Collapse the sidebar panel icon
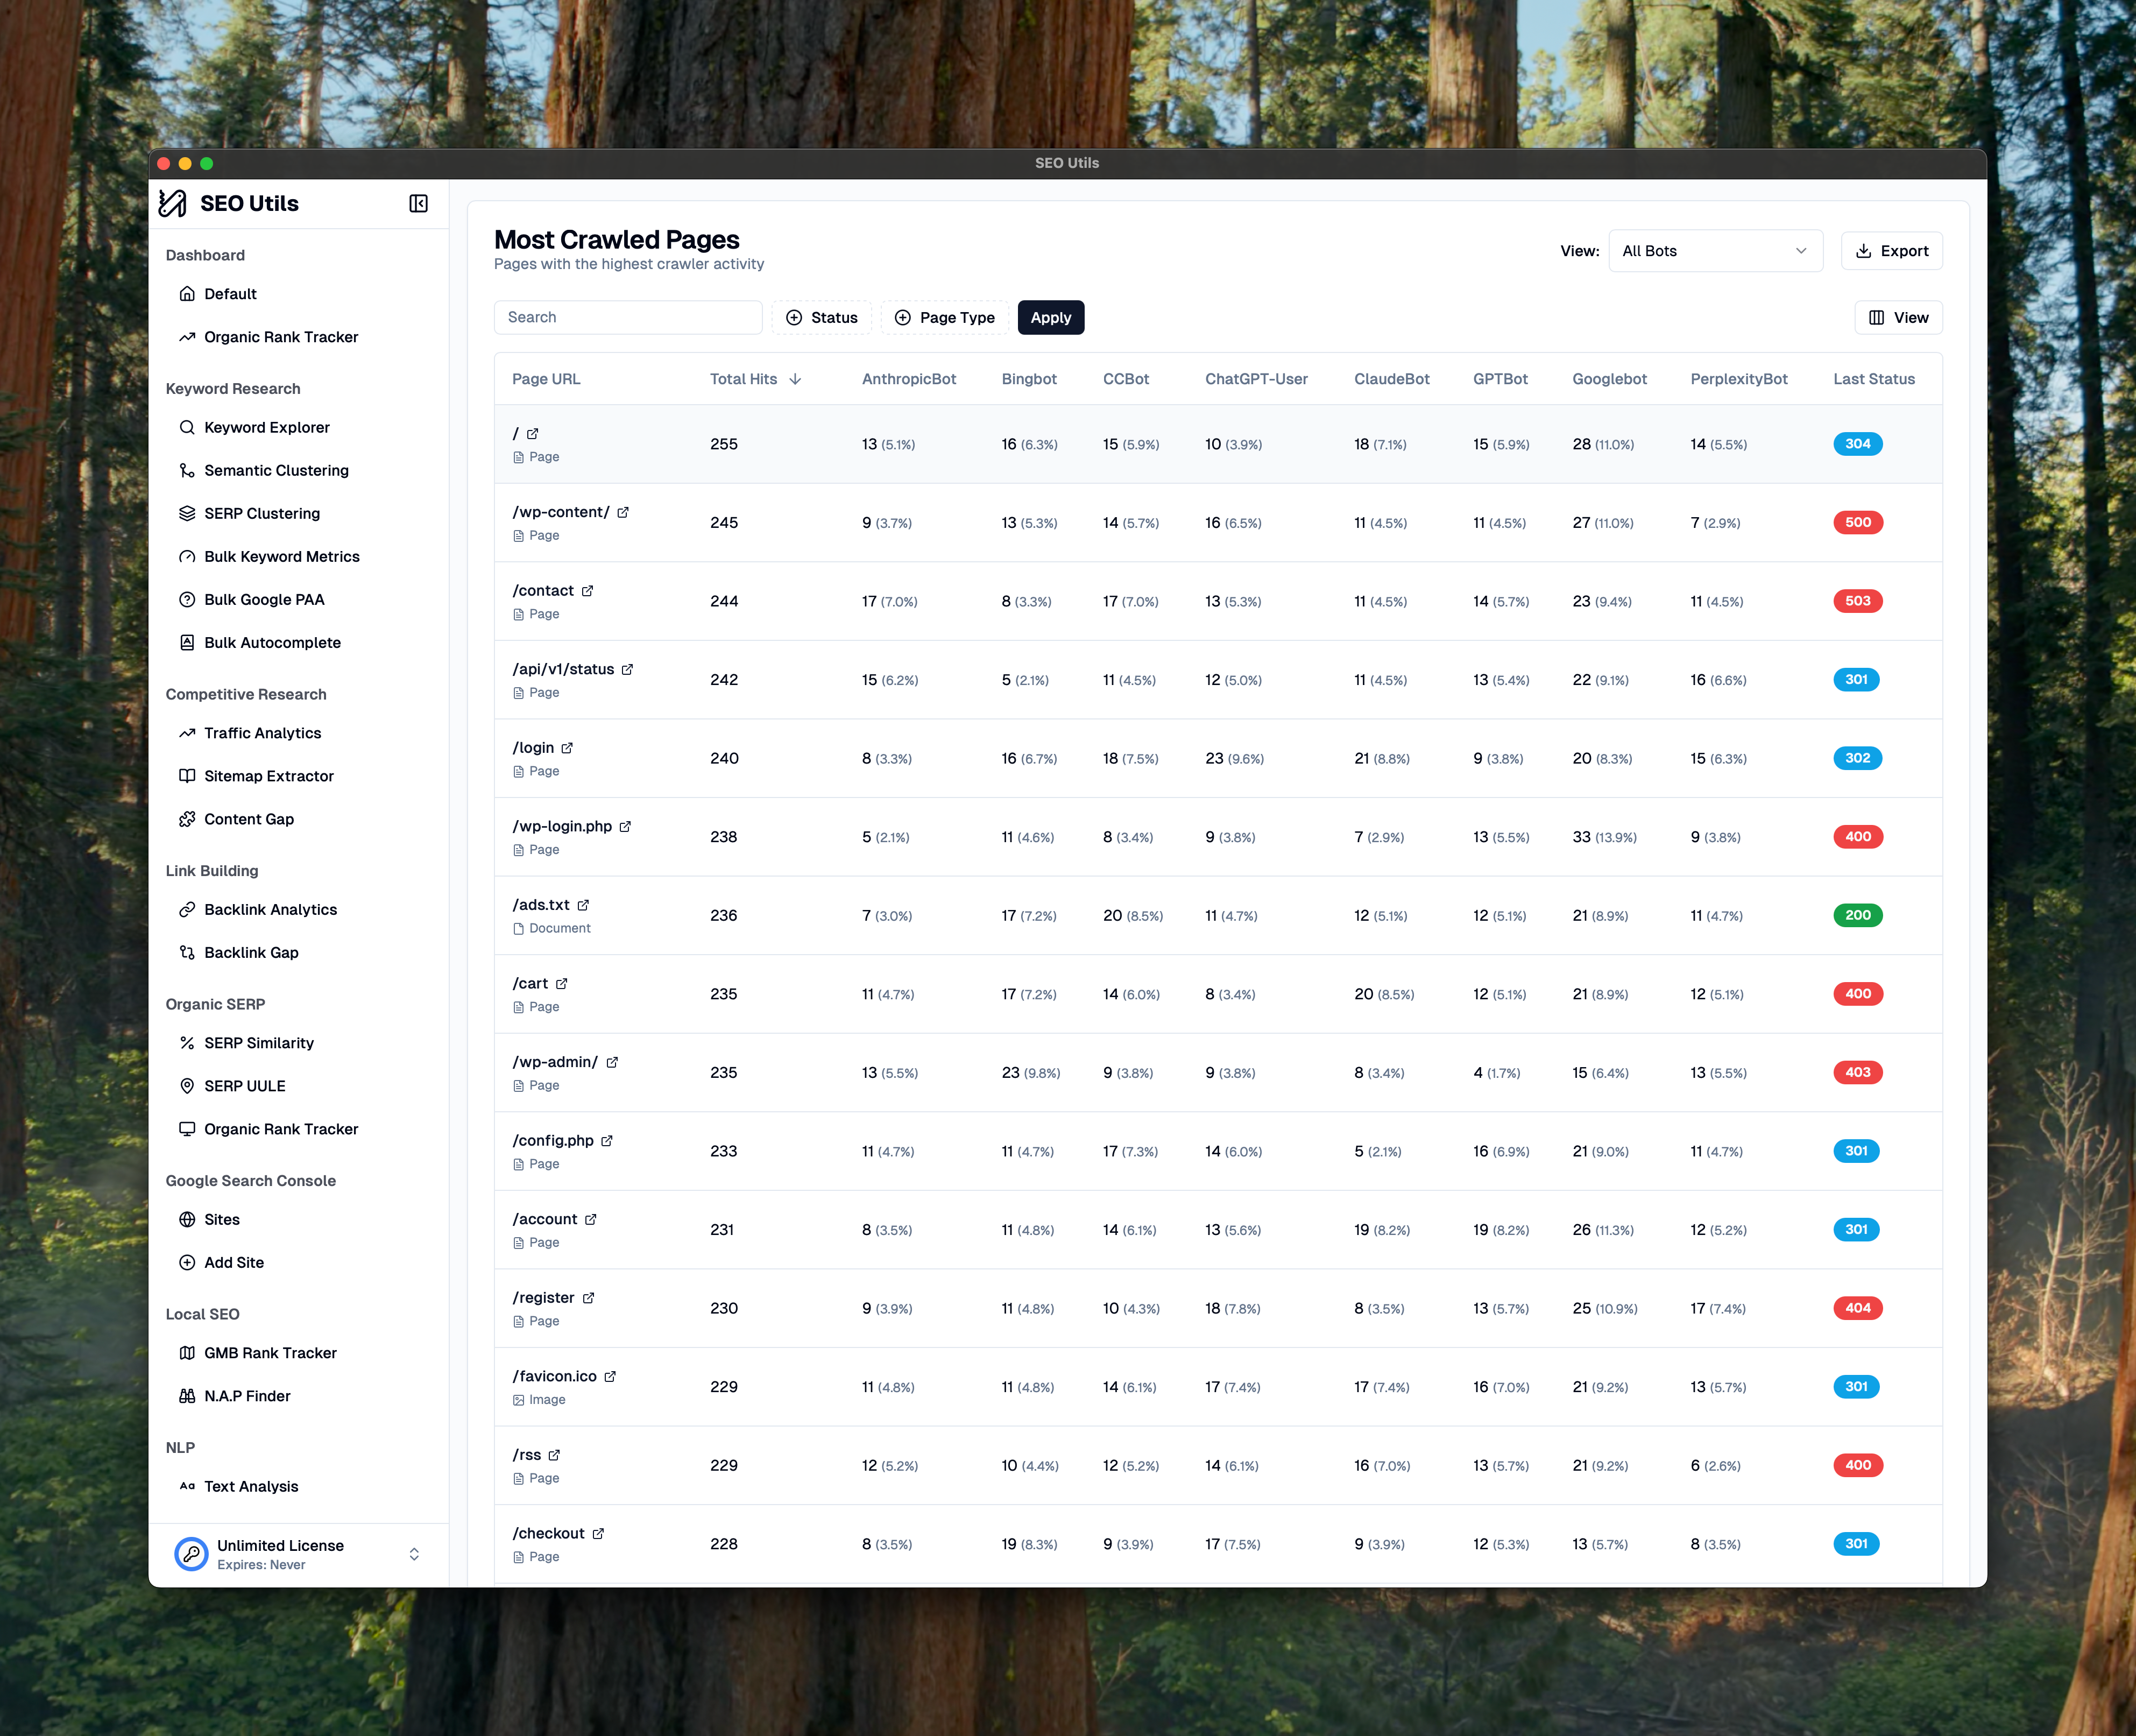The image size is (2136, 1736). (418, 204)
